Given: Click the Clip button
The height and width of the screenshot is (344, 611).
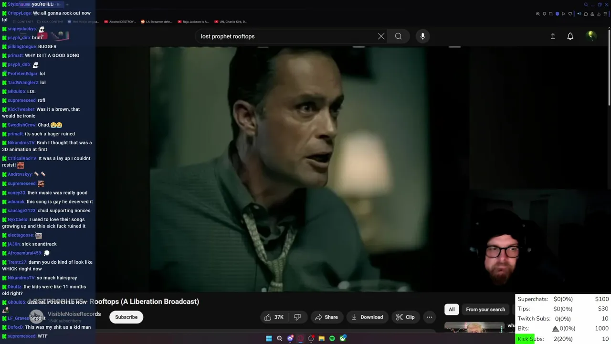Looking at the screenshot, I should pyautogui.click(x=405, y=317).
